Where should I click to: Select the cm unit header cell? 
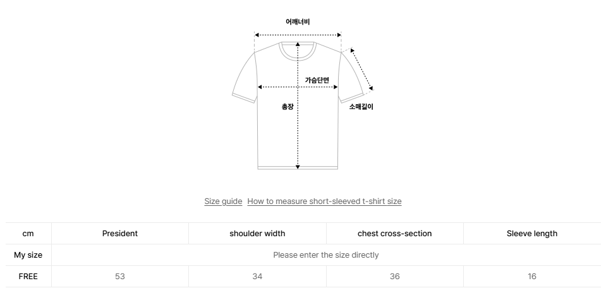pos(28,234)
